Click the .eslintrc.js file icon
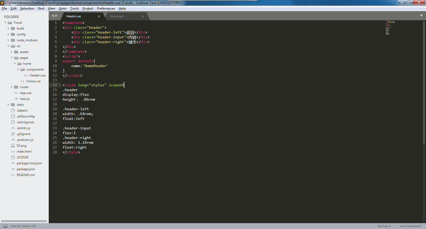The width and height of the screenshot is (426, 229). coord(13,128)
